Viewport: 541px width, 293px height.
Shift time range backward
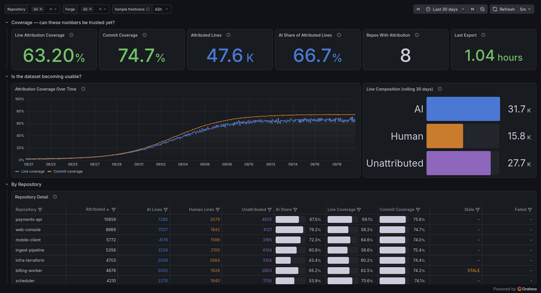point(418,9)
